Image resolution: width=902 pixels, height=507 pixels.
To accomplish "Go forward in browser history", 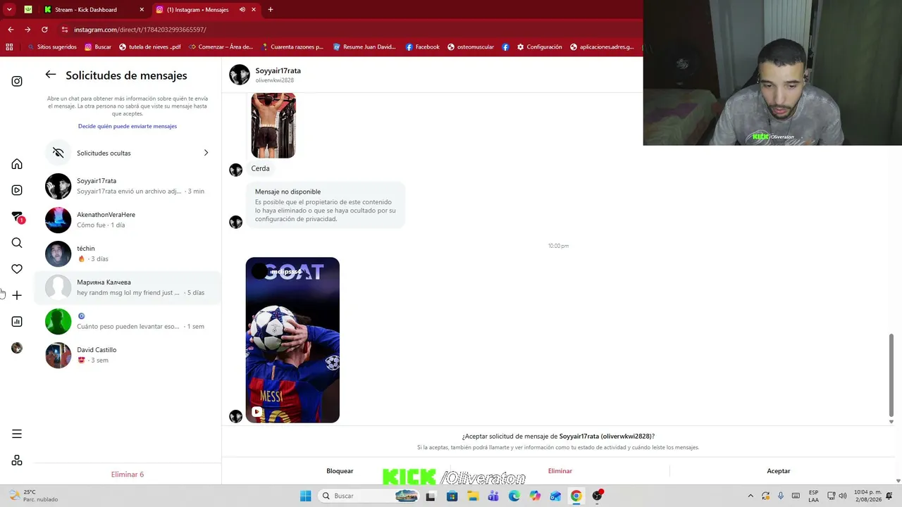I will tap(27, 30).
